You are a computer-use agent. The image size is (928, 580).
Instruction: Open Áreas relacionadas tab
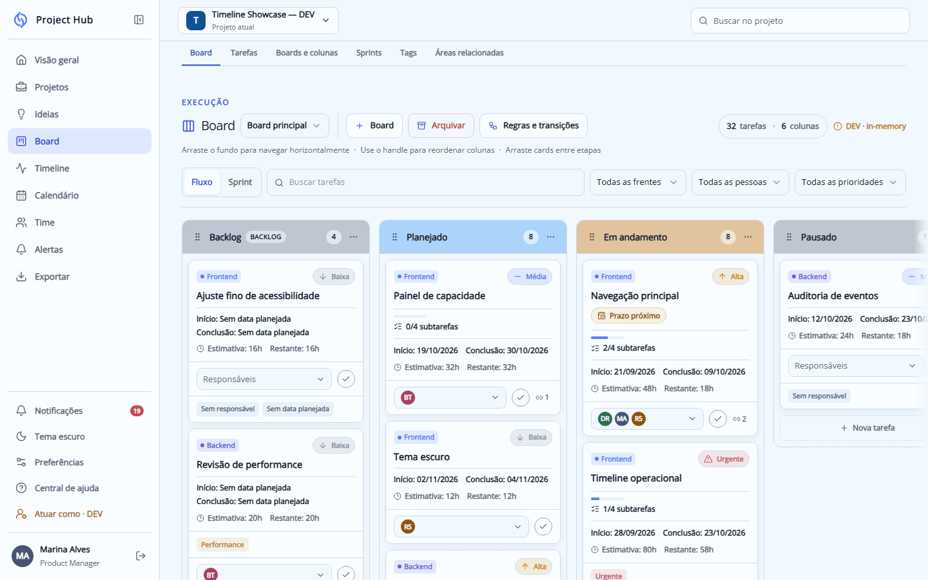[469, 53]
